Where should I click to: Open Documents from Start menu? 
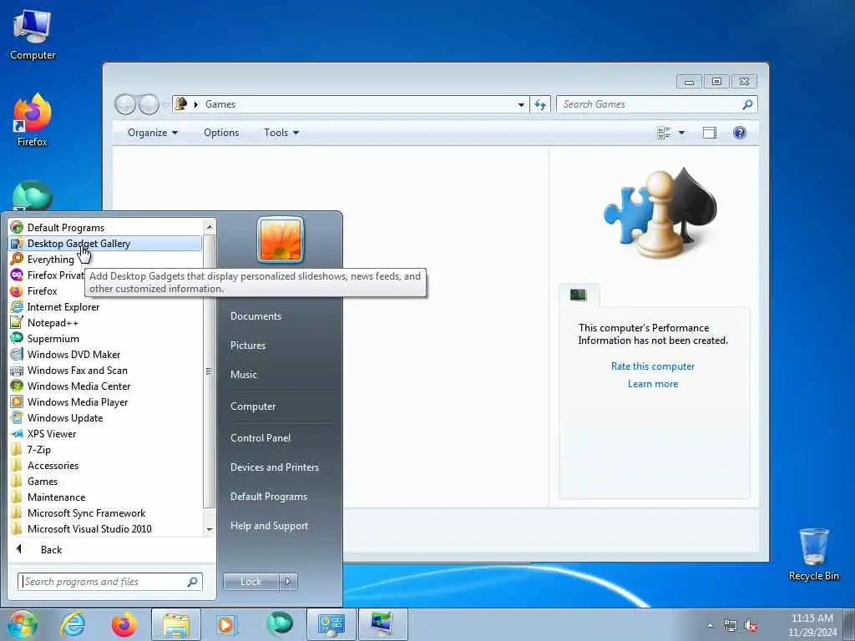pos(255,315)
